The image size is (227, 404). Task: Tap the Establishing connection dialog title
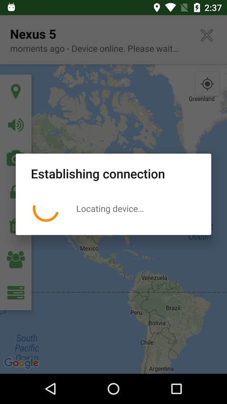point(98,174)
